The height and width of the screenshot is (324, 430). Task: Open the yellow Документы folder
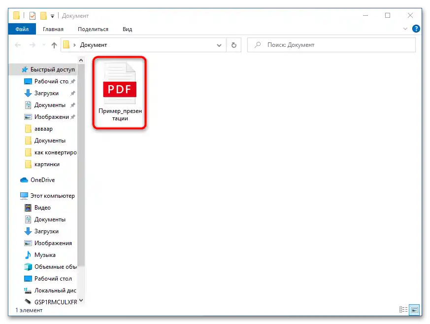point(45,141)
